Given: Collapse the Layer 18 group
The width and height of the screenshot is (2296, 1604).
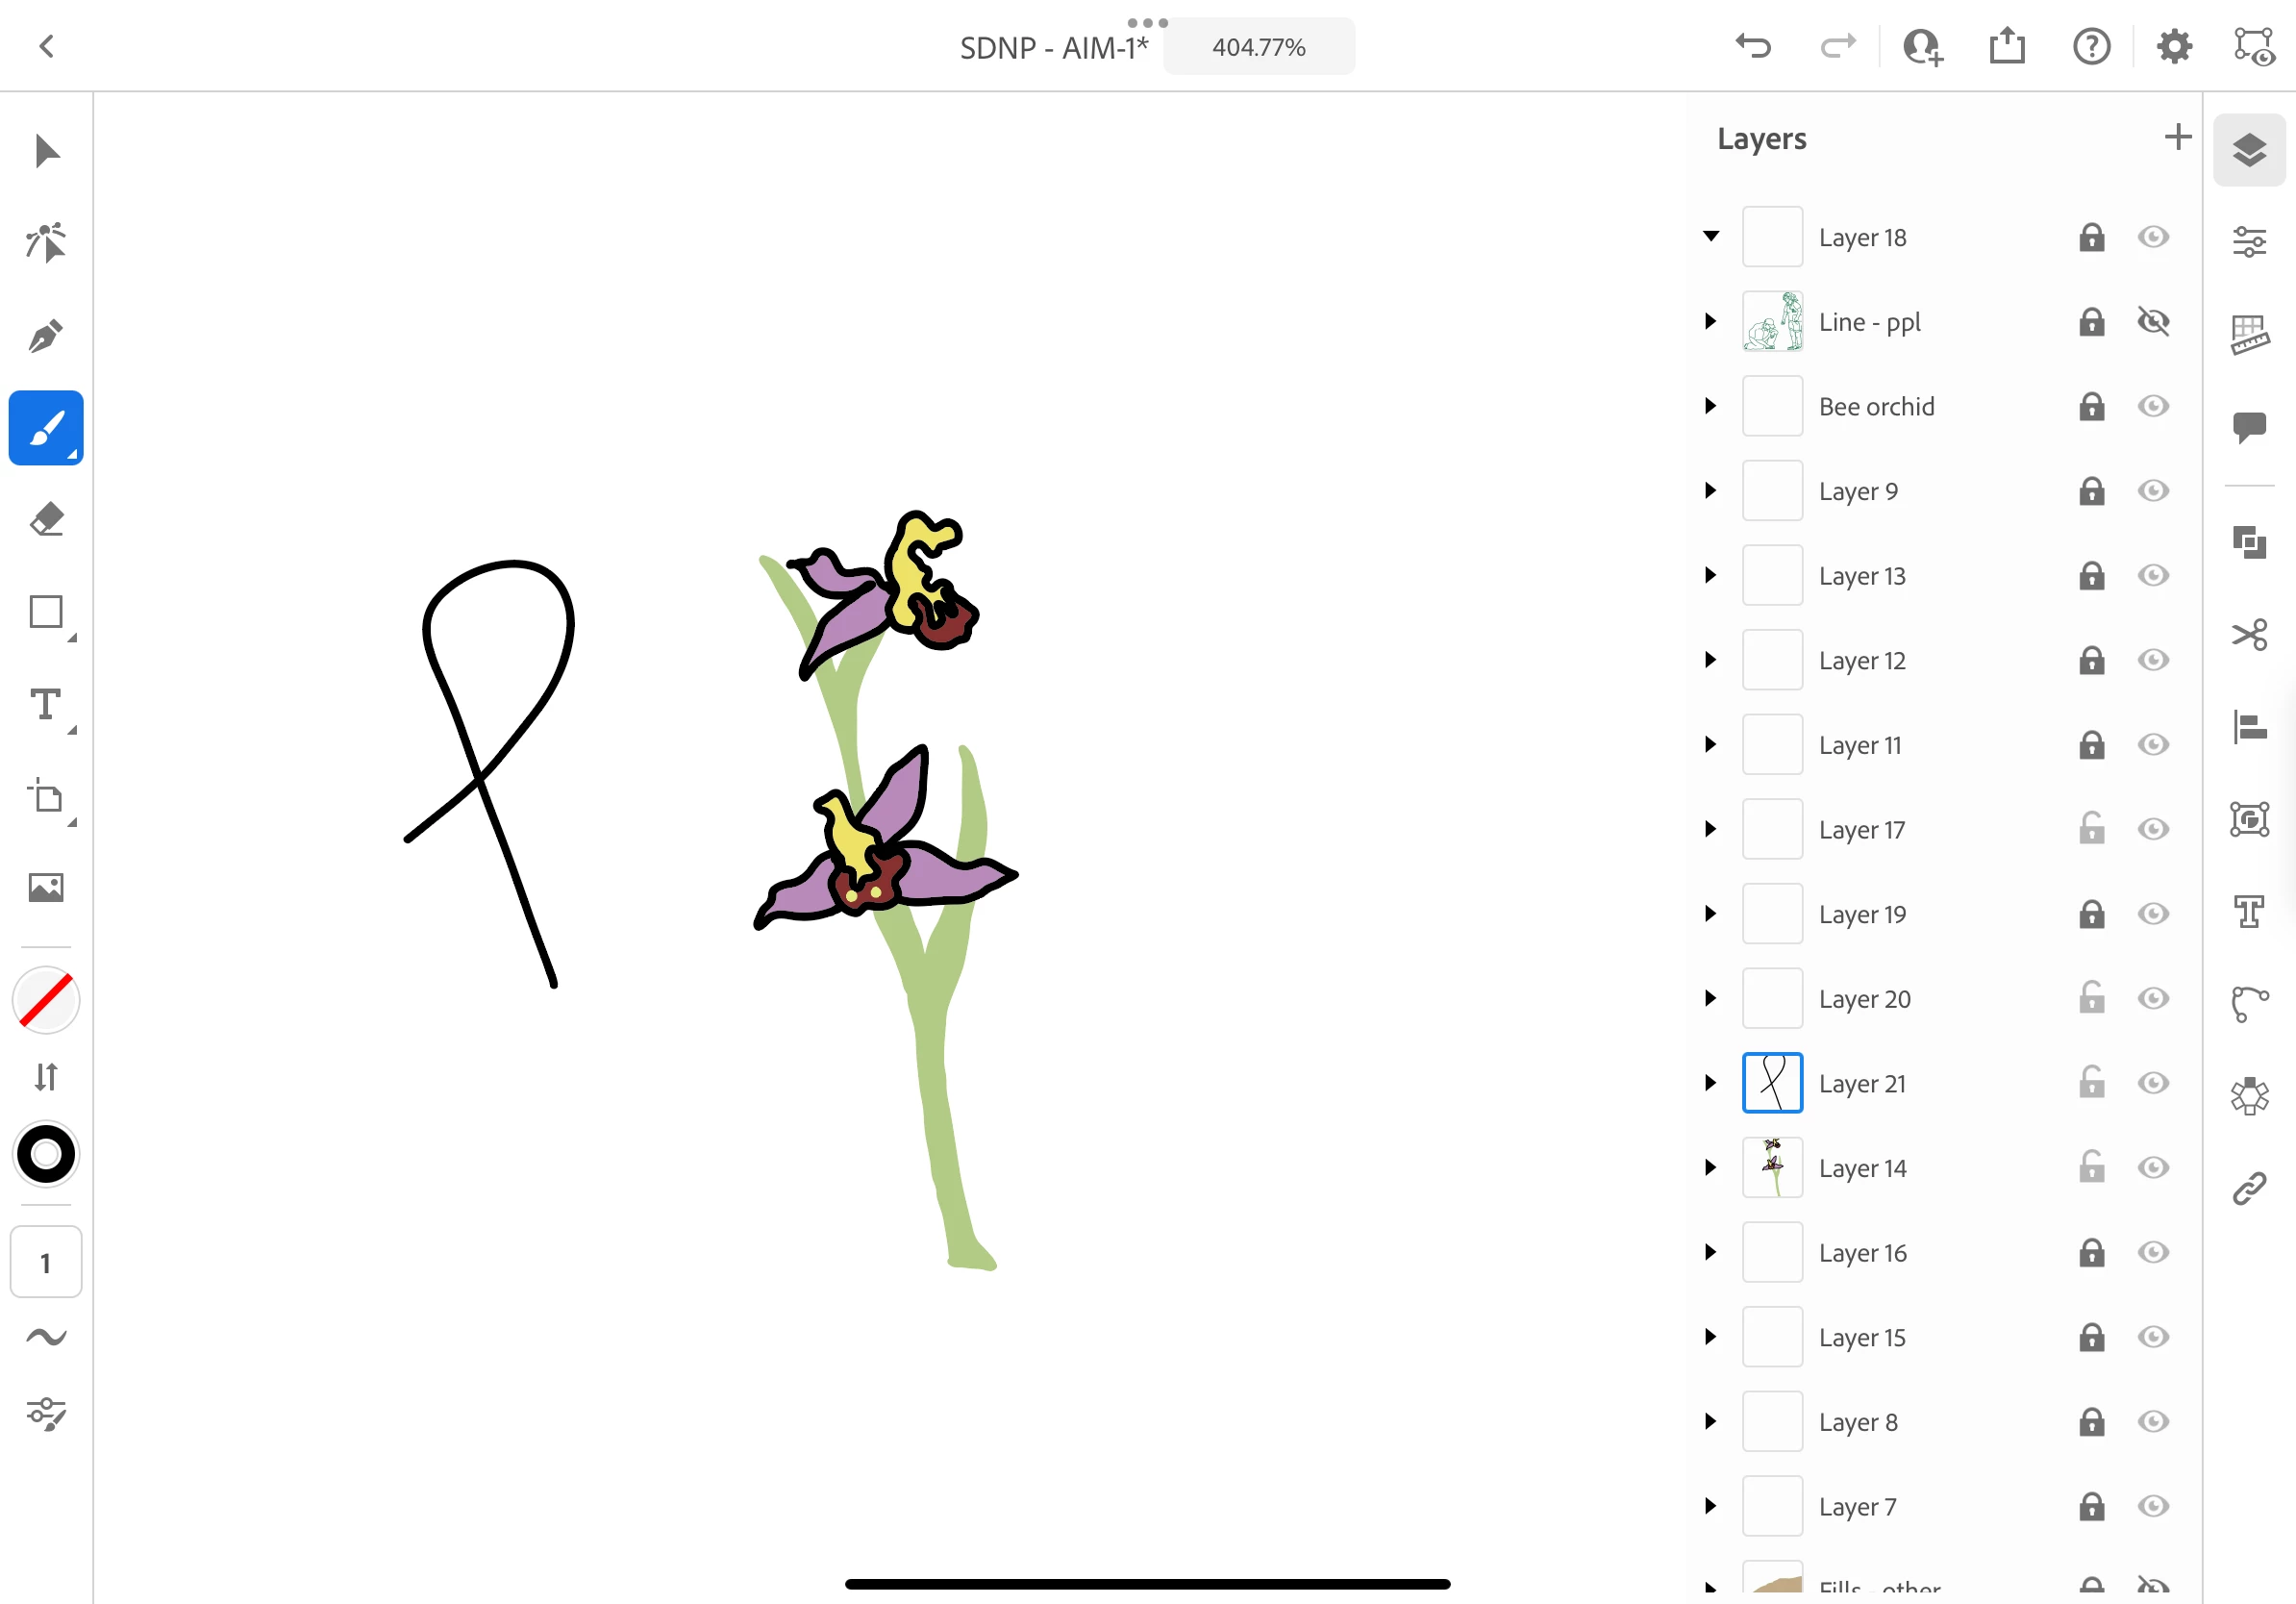Looking at the screenshot, I should [1711, 237].
